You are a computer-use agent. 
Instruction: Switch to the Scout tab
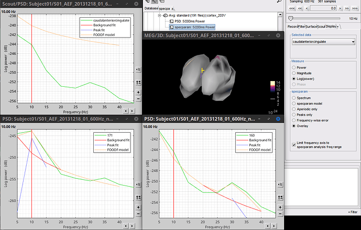321,27
